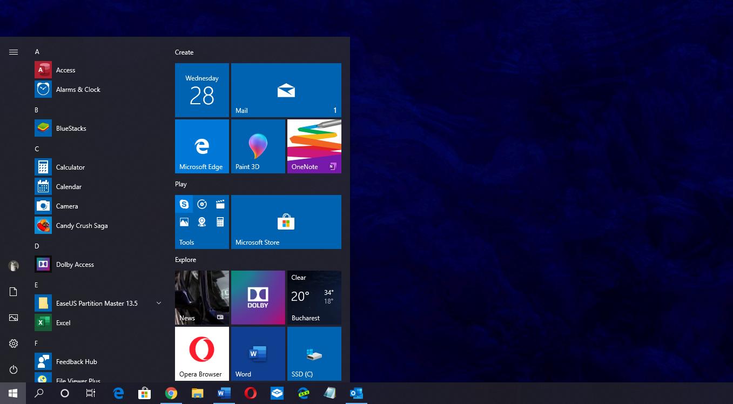
Task: Click the letter B header in app list
Action: click(37, 110)
